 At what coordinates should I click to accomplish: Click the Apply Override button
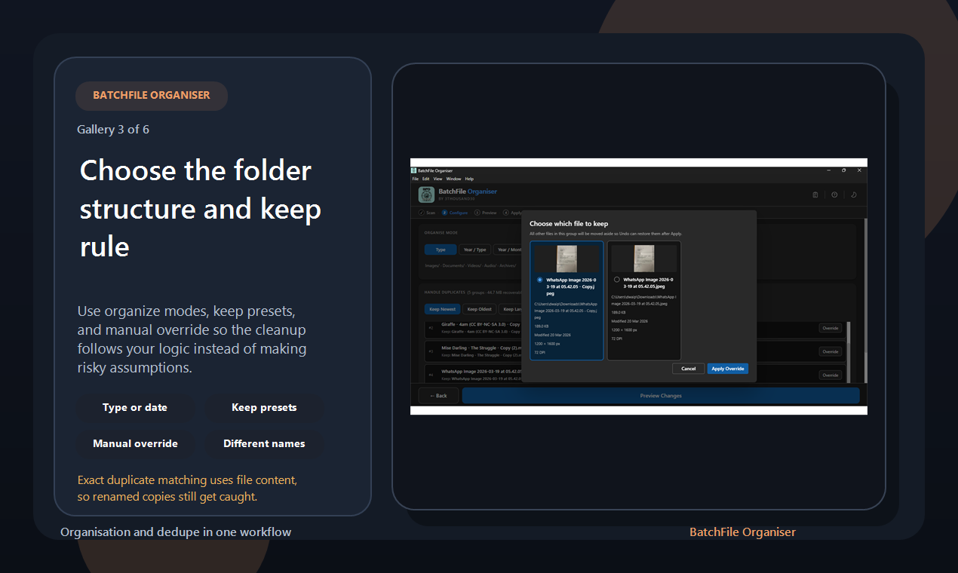pyautogui.click(x=727, y=369)
